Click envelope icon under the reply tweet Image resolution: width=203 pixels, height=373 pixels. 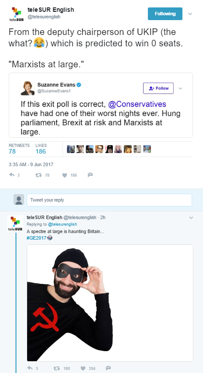point(108,368)
